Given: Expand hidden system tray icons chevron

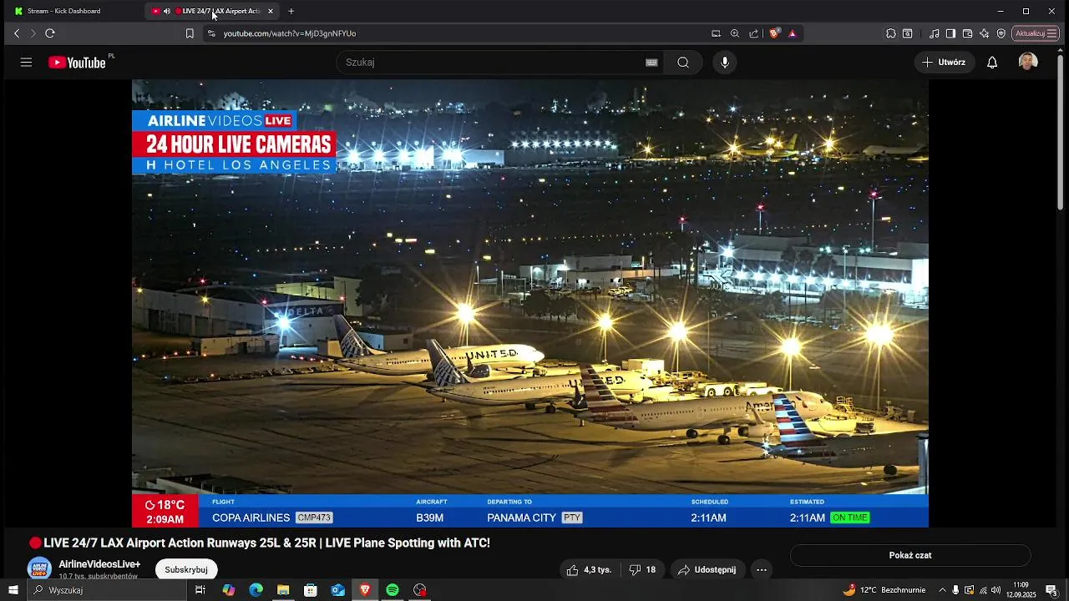Looking at the screenshot, I should coord(943,590).
